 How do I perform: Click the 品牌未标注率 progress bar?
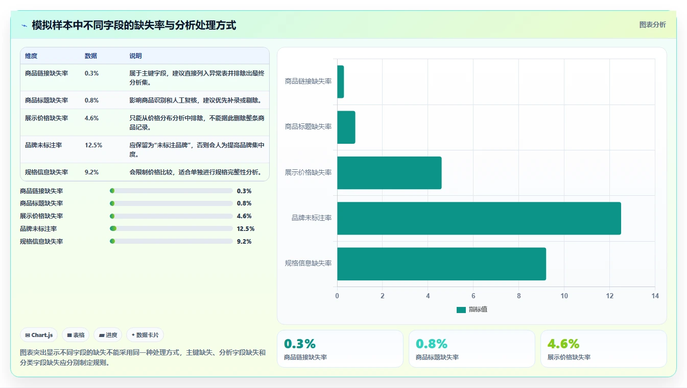pos(171,228)
